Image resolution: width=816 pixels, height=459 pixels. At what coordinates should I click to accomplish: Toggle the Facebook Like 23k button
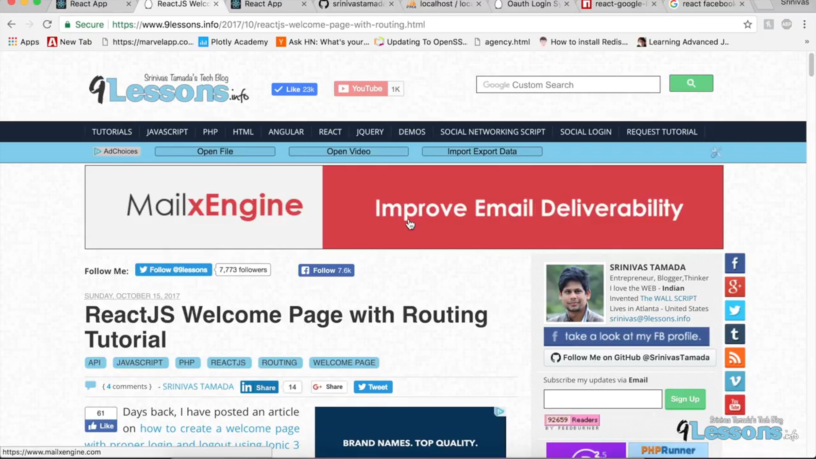coord(294,89)
